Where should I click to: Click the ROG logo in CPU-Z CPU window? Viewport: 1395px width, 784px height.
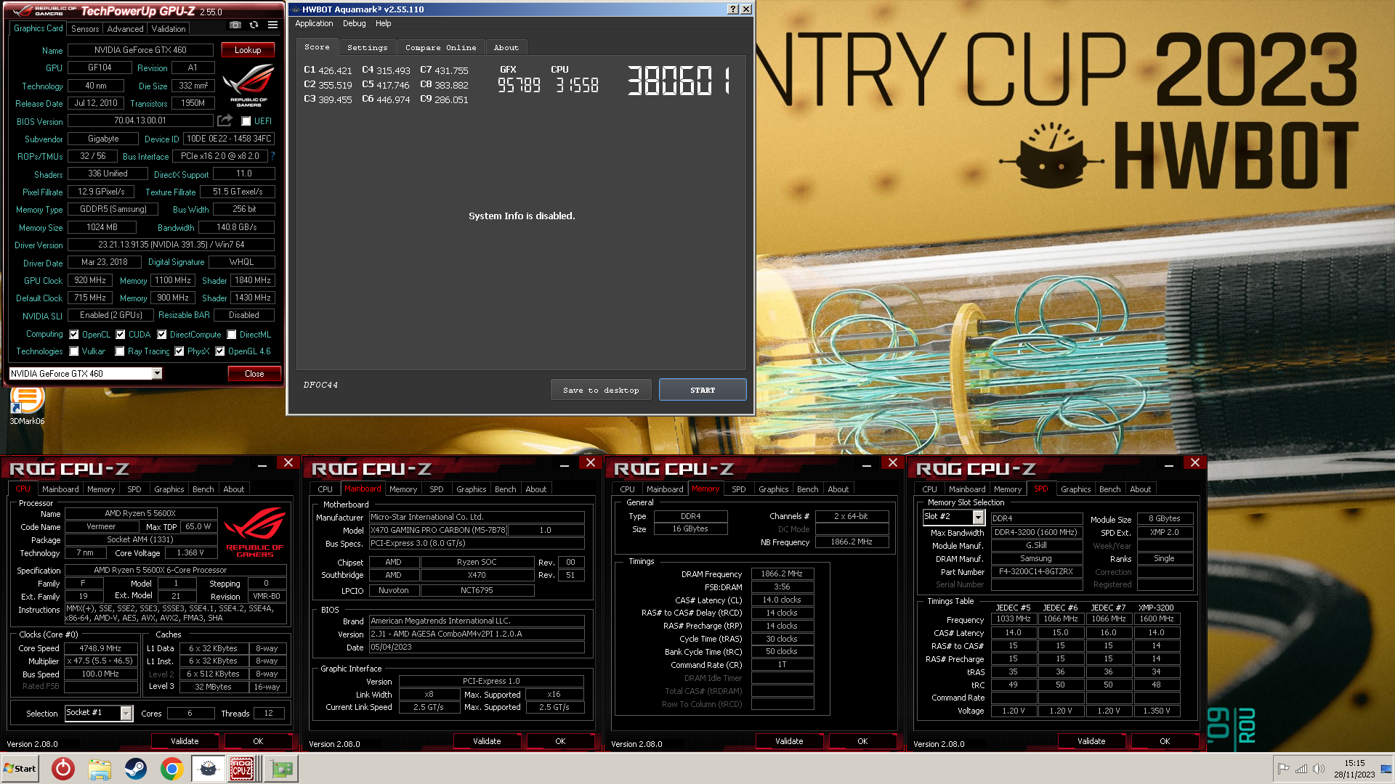pyautogui.click(x=254, y=532)
